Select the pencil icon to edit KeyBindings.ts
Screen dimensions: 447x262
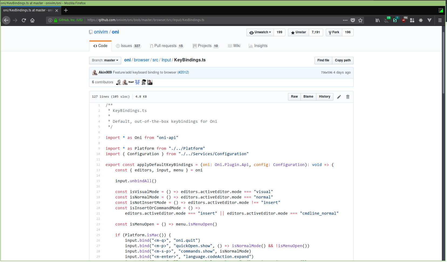point(339,97)
